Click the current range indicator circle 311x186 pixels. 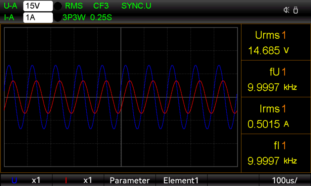pos(57,18)
